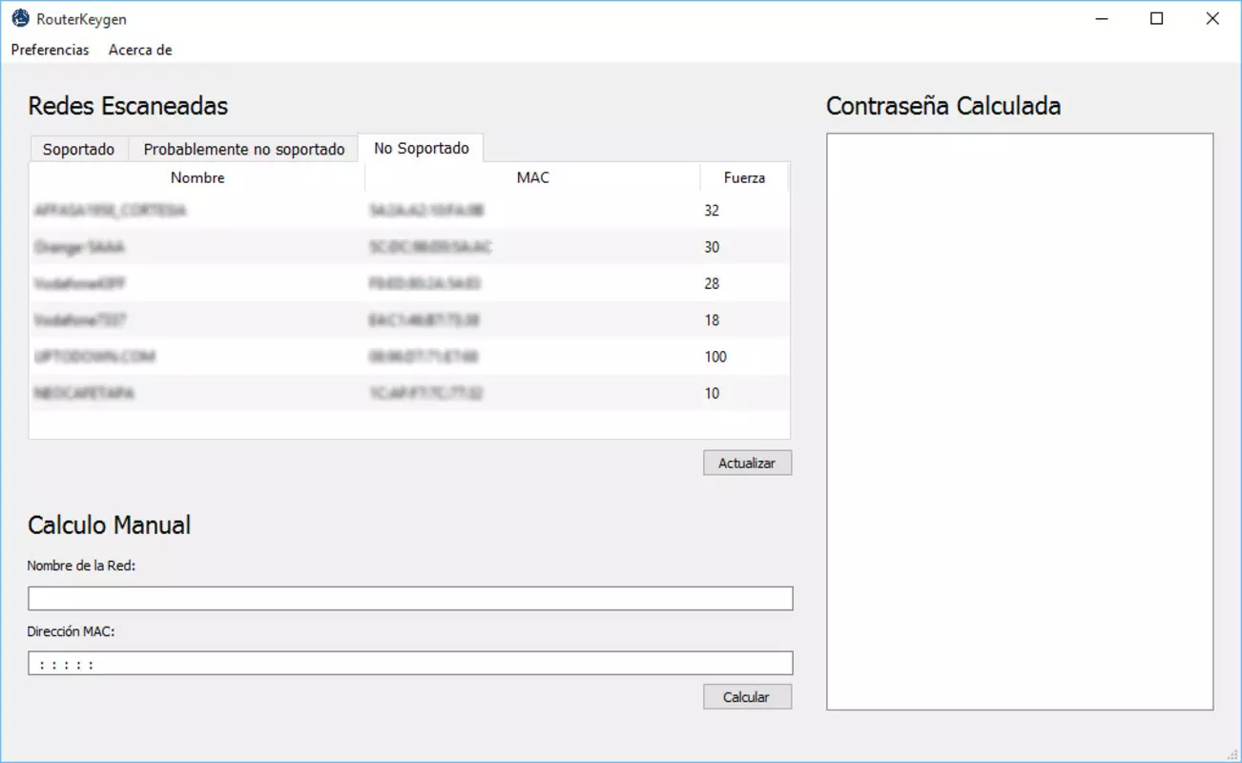Click the Actualizar button
1242x763 pixels.
(747, 463)
